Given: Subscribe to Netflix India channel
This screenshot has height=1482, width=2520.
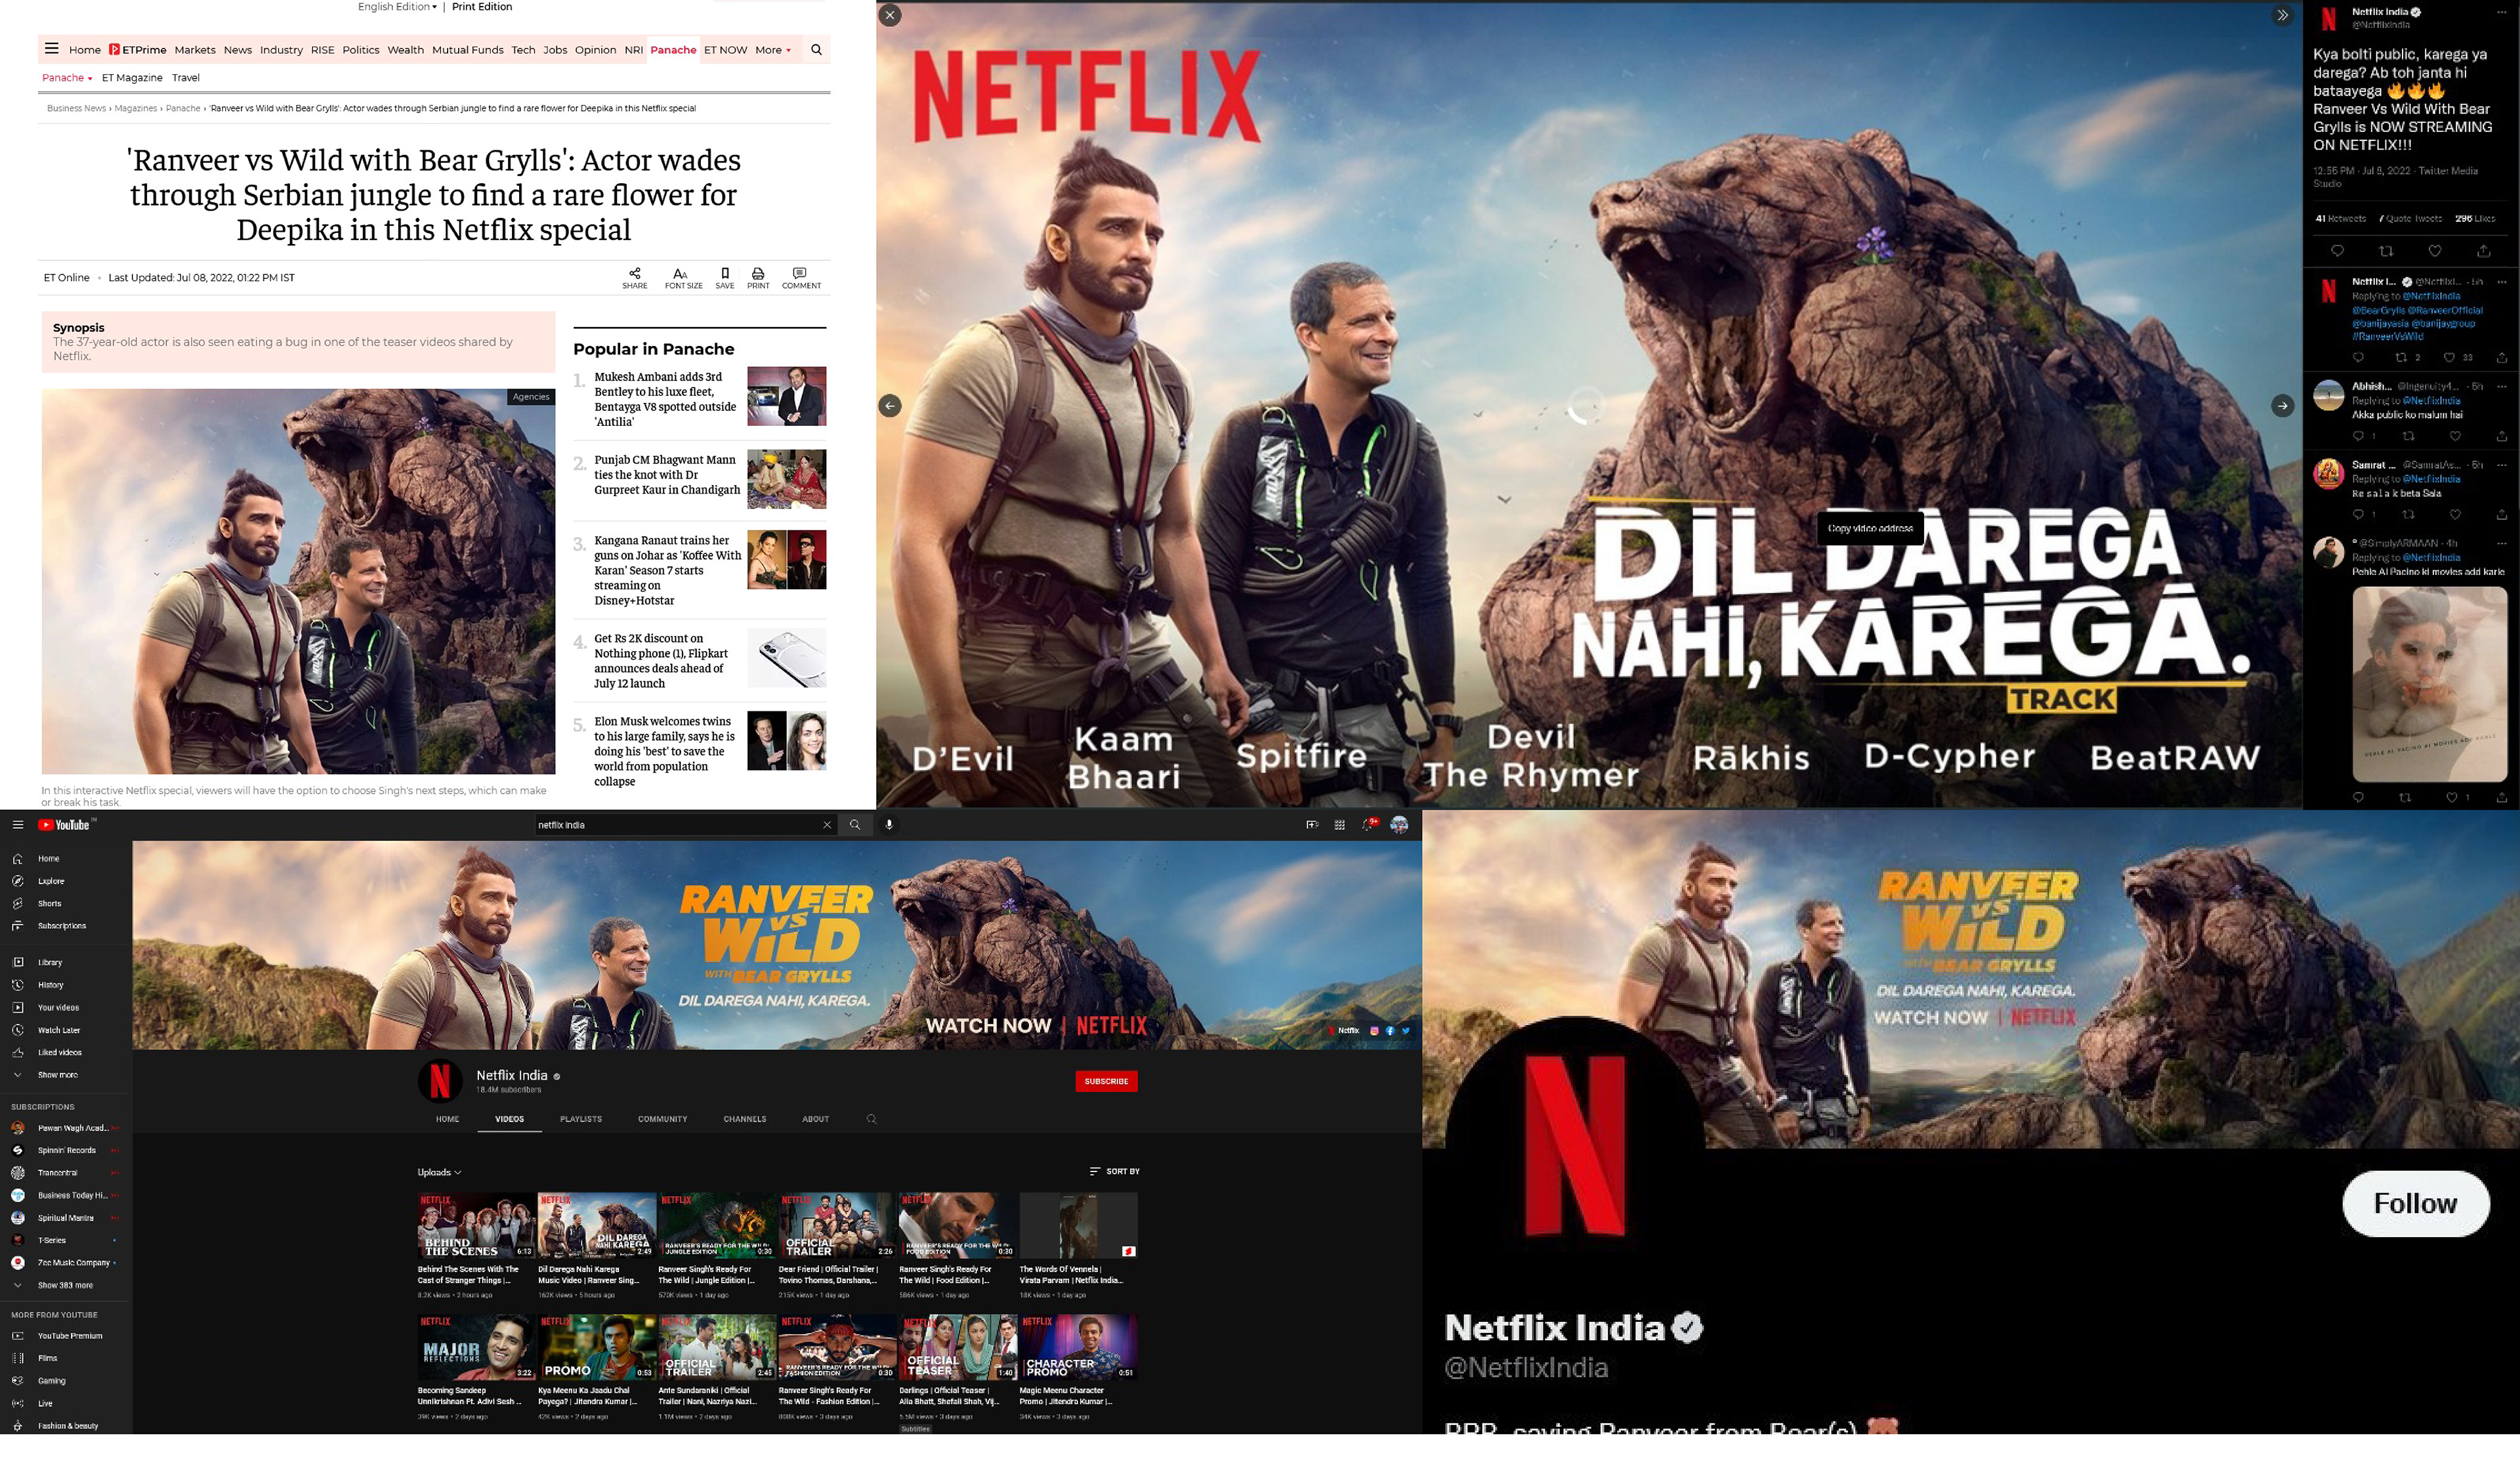Looking at the screenshot, I should (x=1106, y=1081).
